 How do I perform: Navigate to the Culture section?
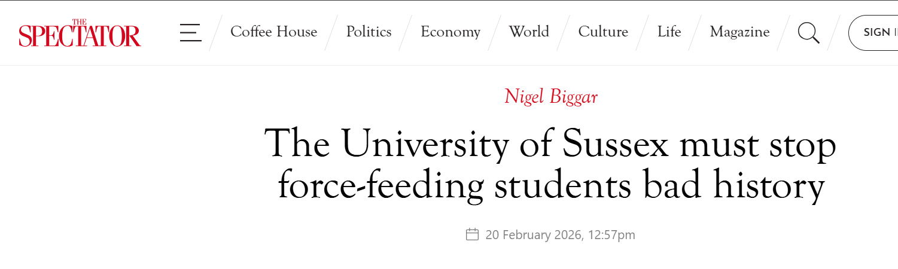(603, 32)
